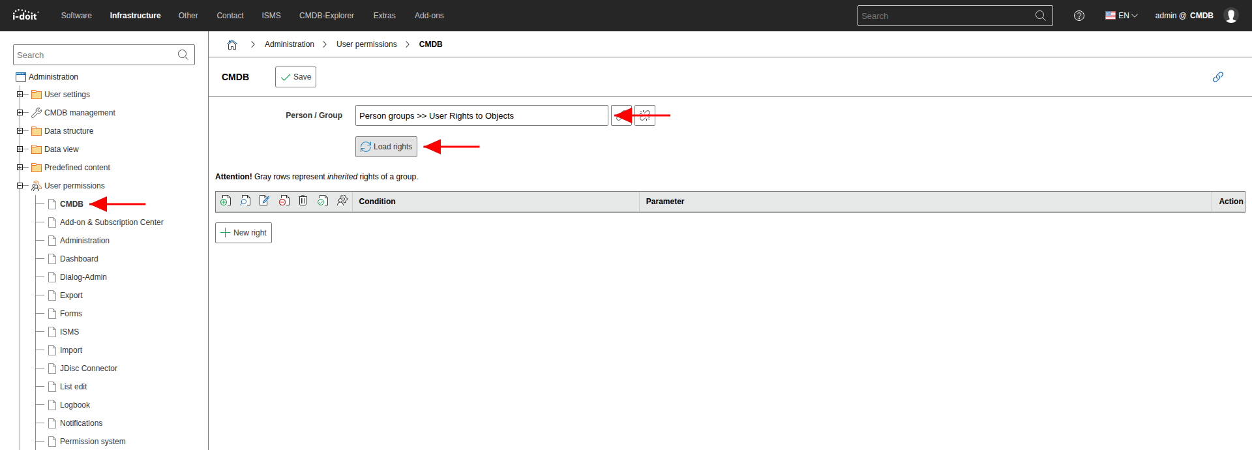Click the supervisor right gear-person icon
The height and width of the screenshot is (450, 1252).
[342, 201]
